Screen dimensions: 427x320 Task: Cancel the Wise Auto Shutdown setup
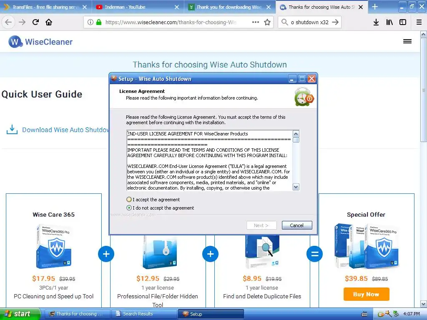point(297,225)
